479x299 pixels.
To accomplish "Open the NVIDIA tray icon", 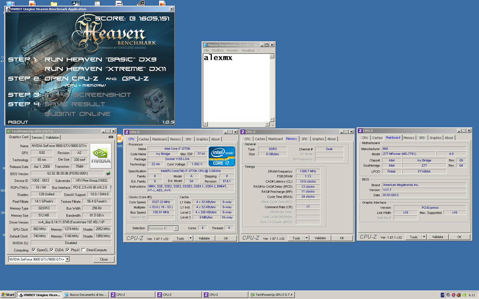I will tap(464, 295).
